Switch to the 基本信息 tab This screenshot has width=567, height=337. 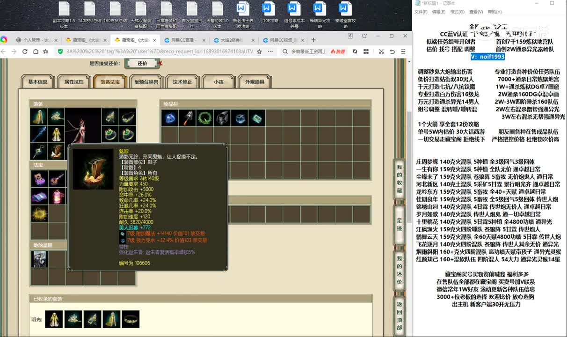pyautogui.click(x=38, y=82)
